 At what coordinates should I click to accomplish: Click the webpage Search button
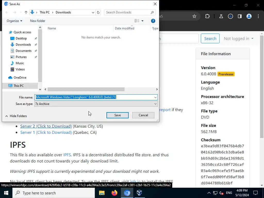coord(210,39)
